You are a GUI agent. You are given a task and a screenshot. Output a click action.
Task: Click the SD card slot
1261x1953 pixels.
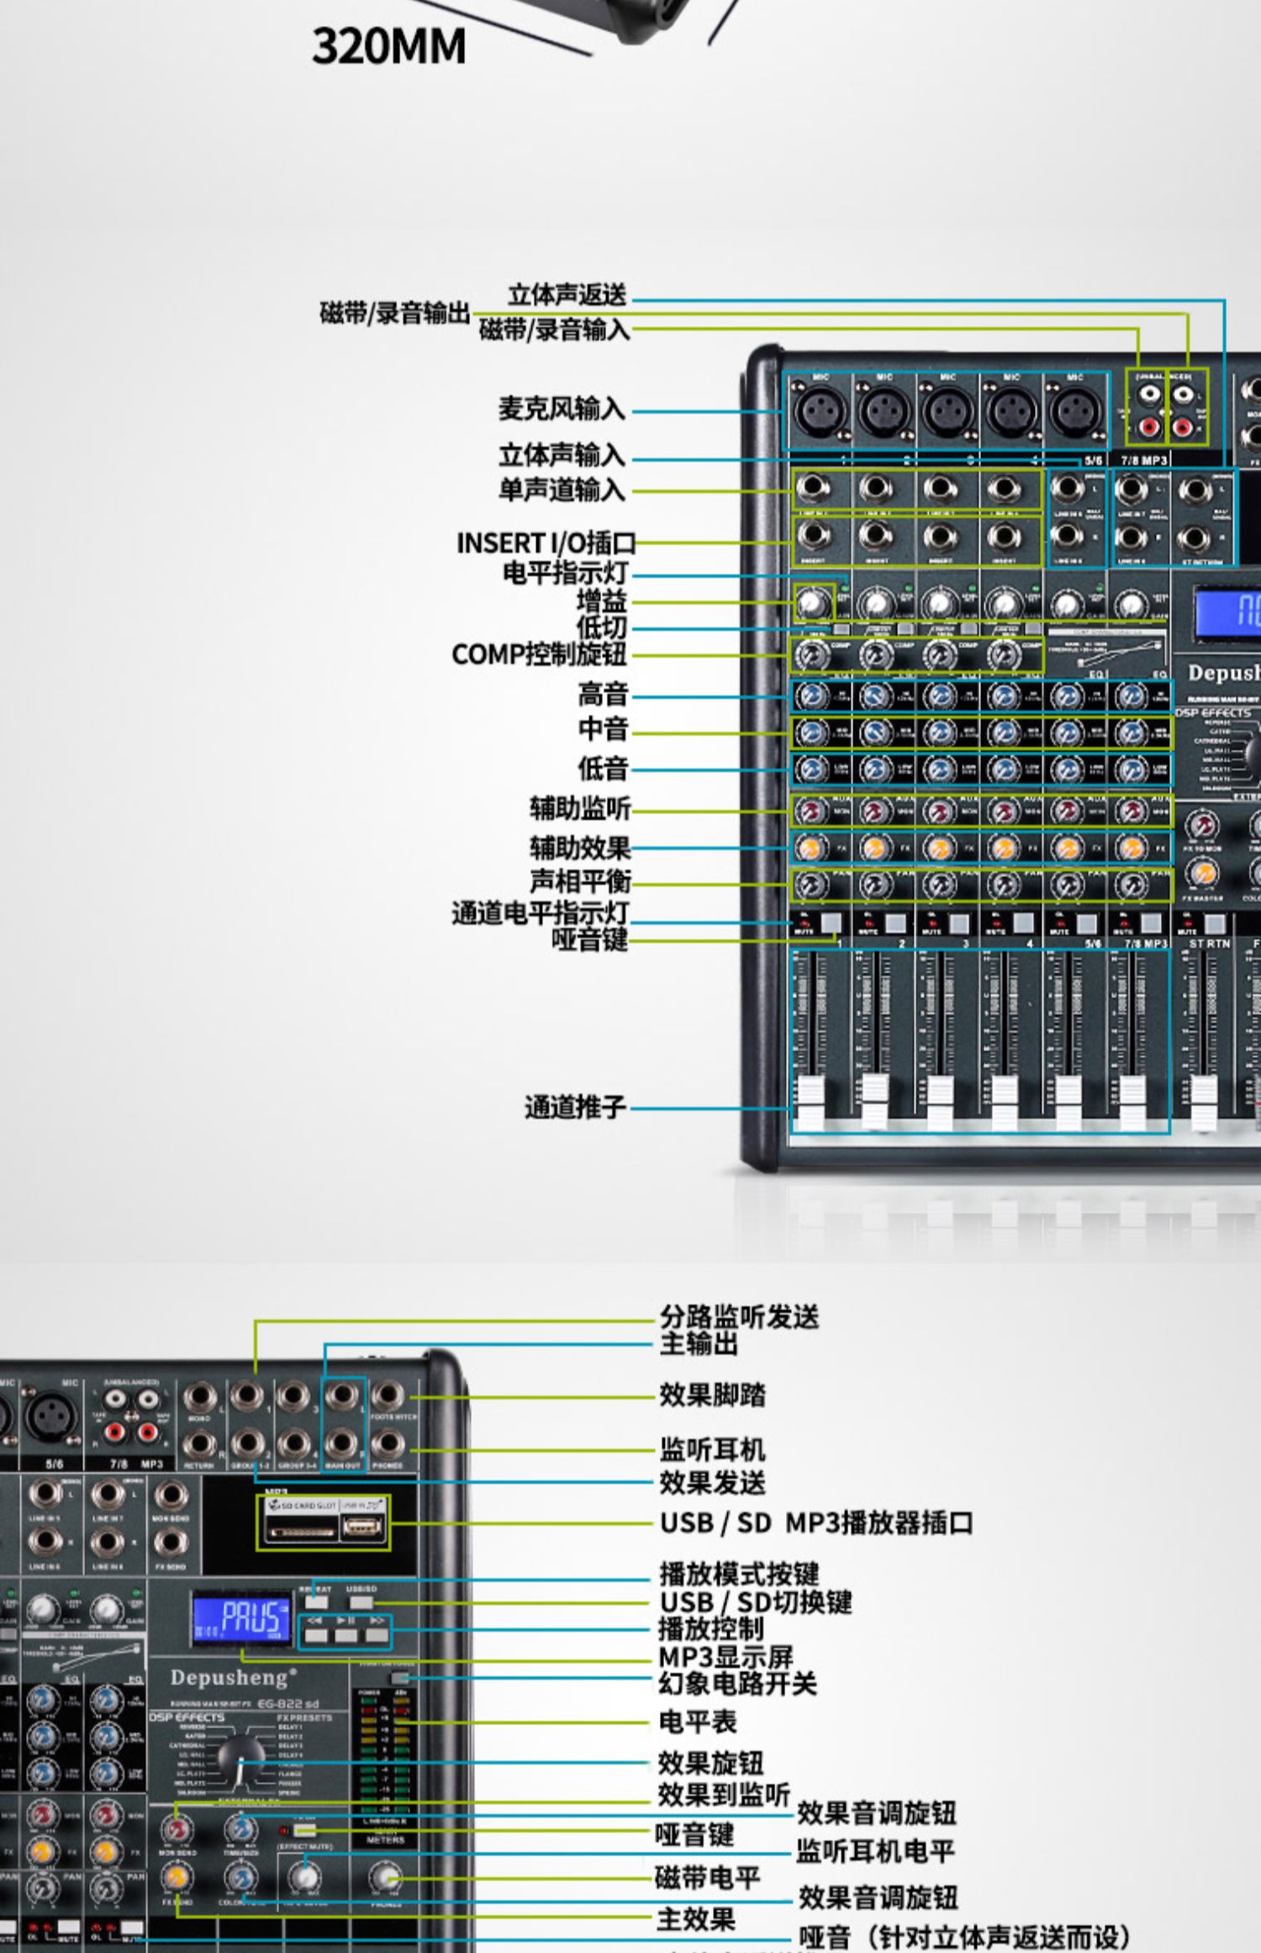coord(303,1530)
